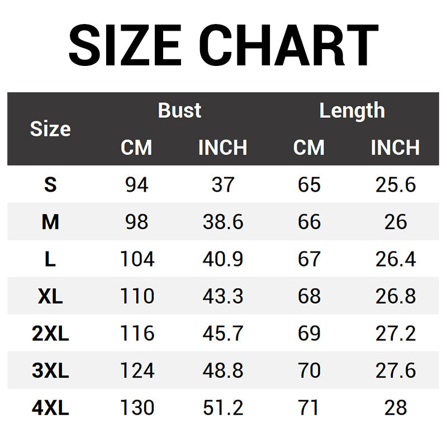Click the 104 cm bust cell
The image size is (447, 447).
click(137, 259)
